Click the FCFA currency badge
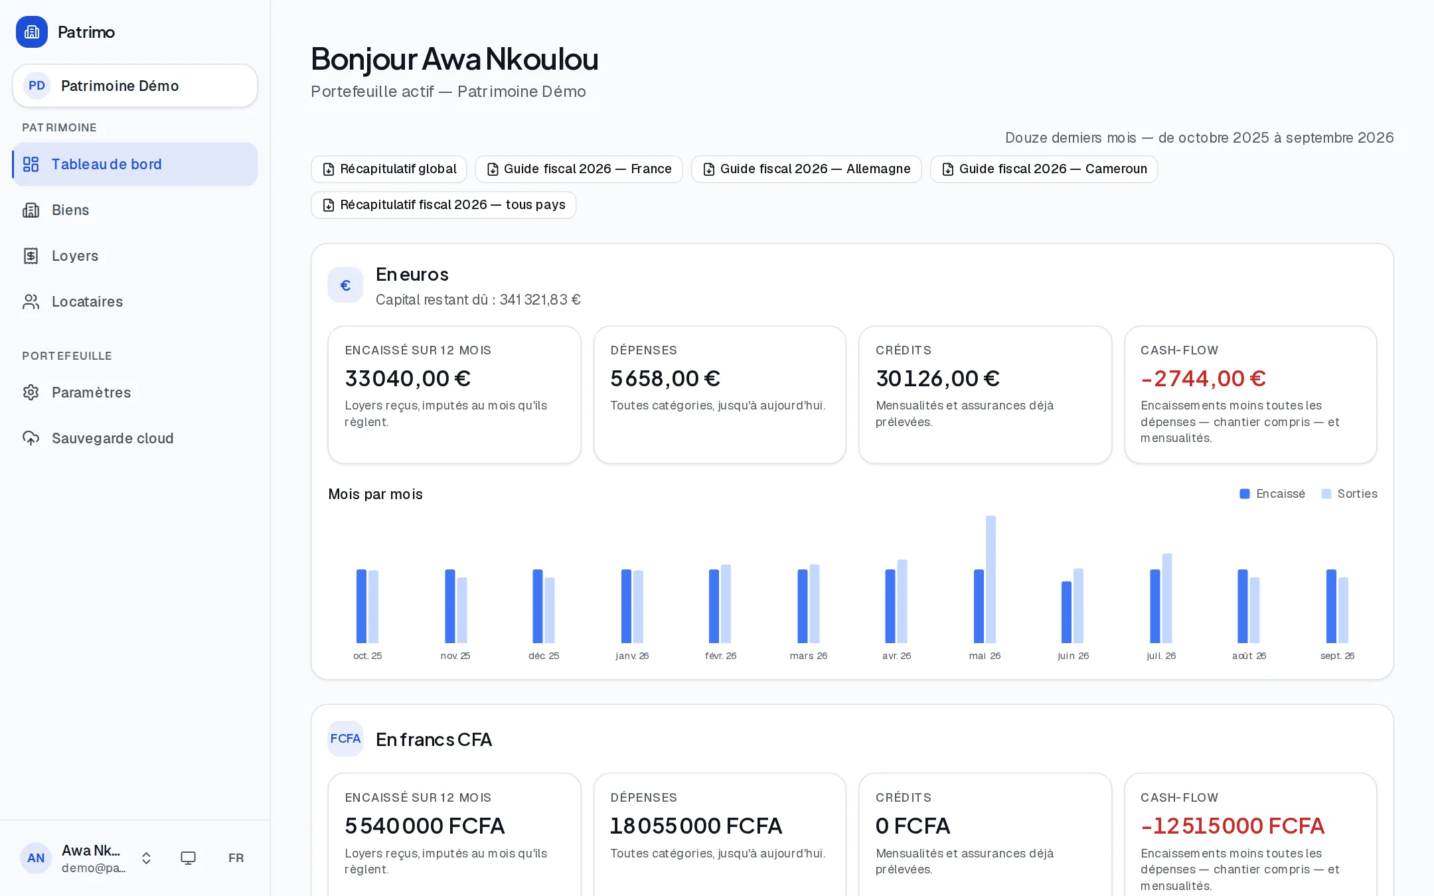Viewport: 1434px width, 896px height. point(345,739)
